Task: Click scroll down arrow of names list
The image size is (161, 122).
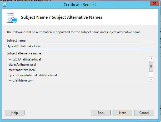Action: 151,79
